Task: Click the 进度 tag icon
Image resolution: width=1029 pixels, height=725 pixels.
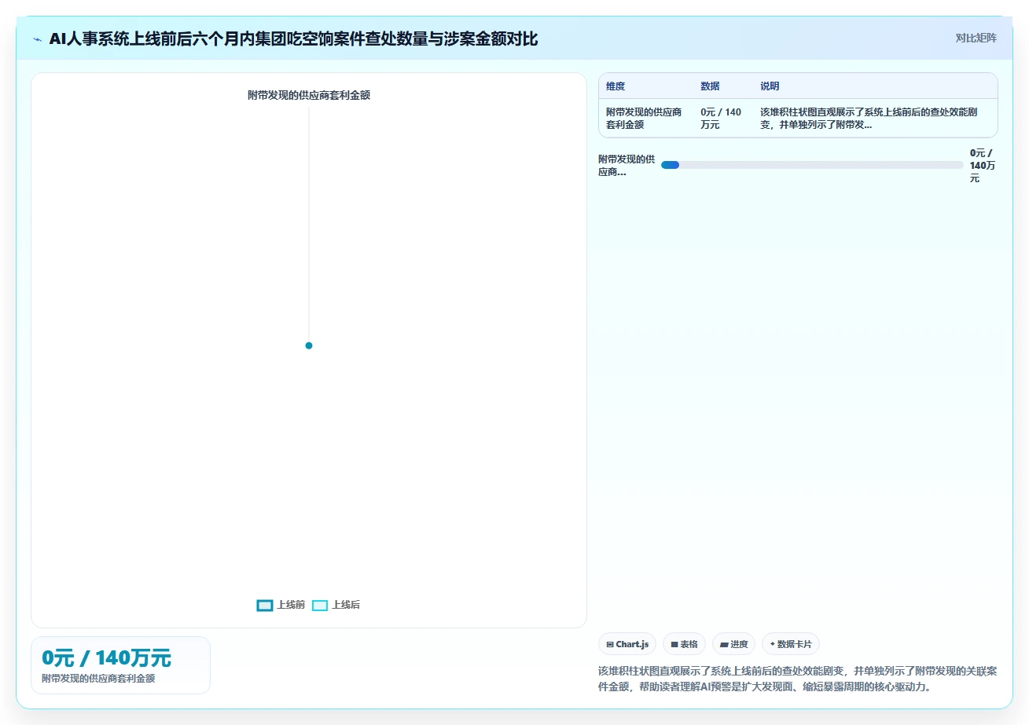Action: [x=724, y=644]
